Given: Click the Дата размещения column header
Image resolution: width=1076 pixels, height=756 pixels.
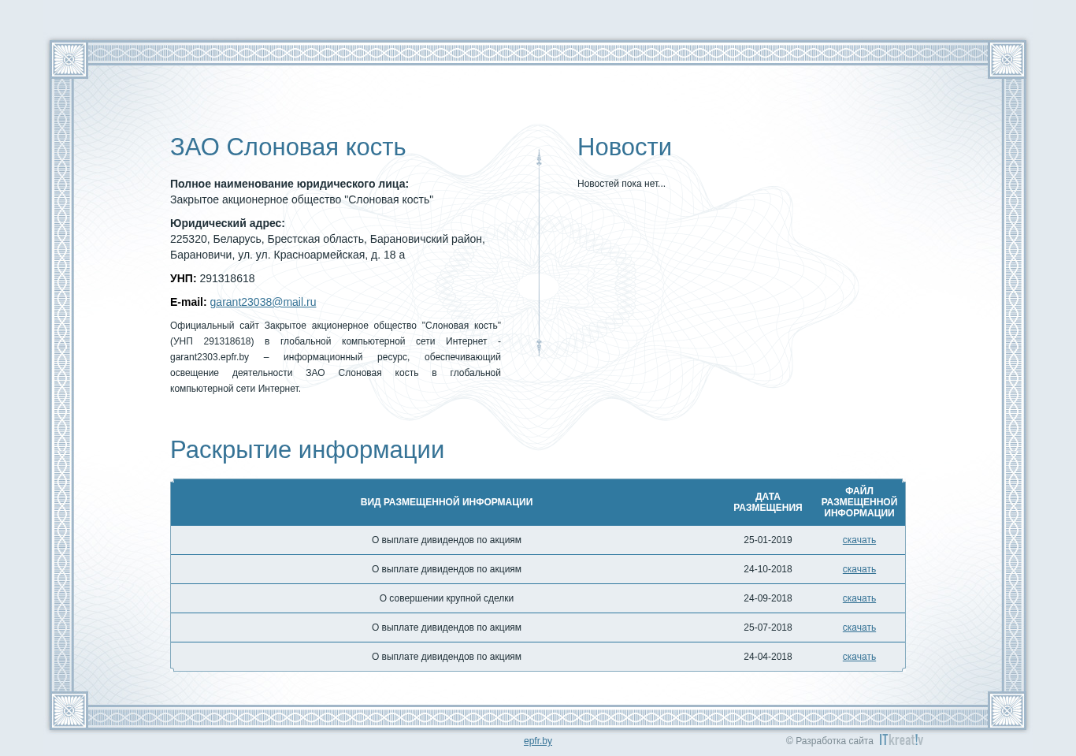Looking at the screenshot, I should [768, 502].
